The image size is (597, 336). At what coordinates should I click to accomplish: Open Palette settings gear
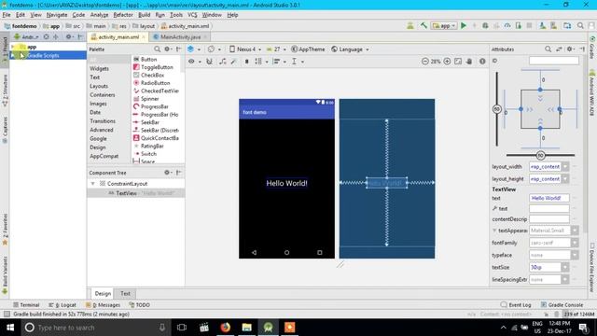167,49
